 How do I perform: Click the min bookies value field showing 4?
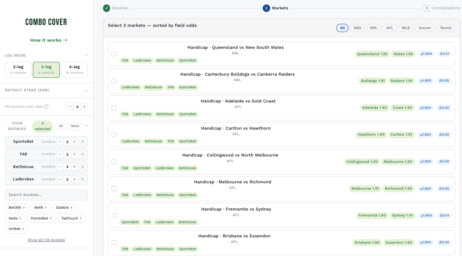77,107
